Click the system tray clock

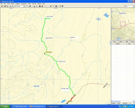131,106
